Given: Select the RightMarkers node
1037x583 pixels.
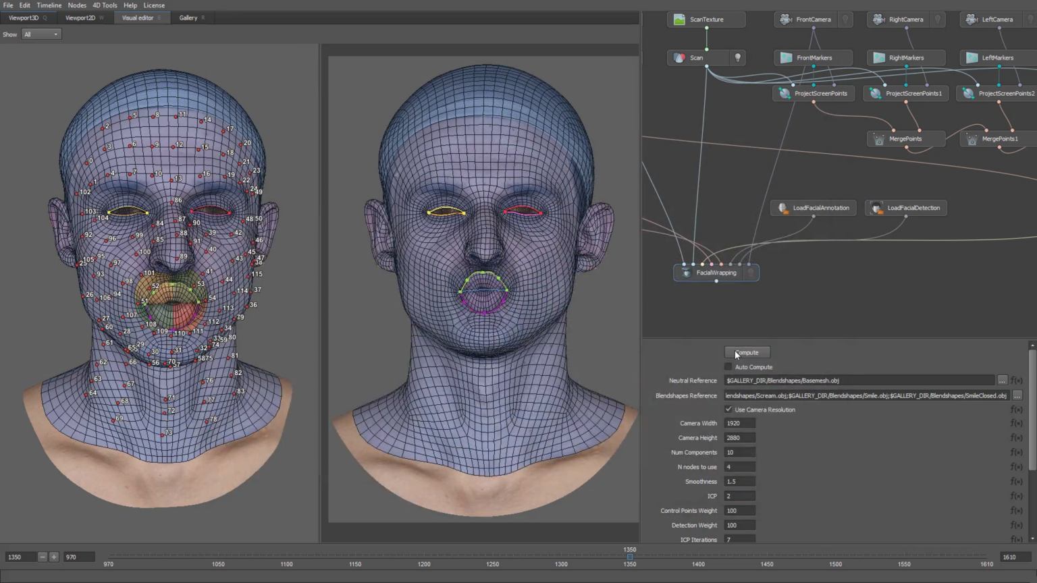Looking at the screenshot, I should pyautogui.click(x=905, y=57).
